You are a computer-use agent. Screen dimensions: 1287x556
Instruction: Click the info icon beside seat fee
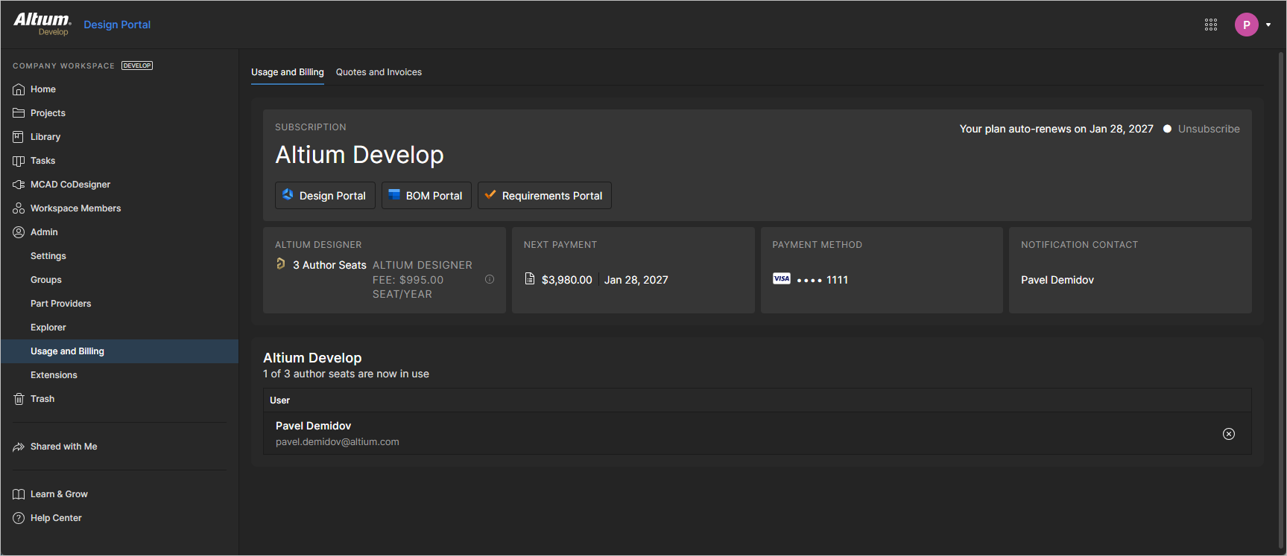pyautogui.click(x=490, y=279)
